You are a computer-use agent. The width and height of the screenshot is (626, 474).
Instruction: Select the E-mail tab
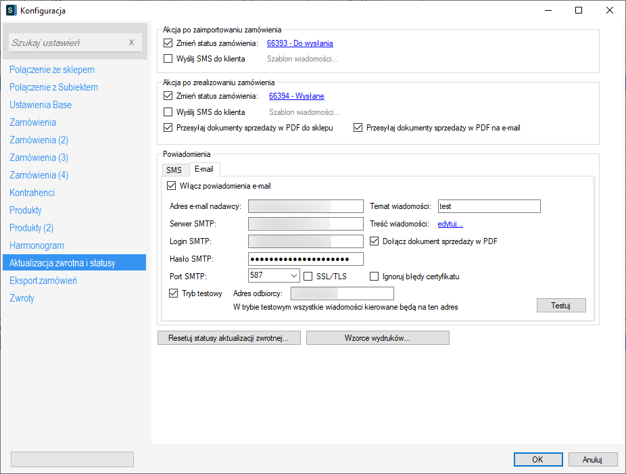[203, 169]
